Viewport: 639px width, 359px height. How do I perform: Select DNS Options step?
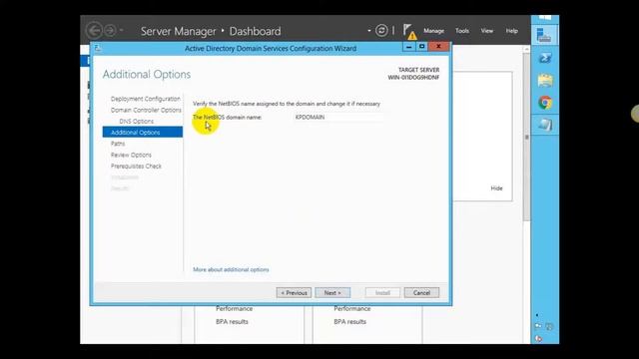coord(137,122)
